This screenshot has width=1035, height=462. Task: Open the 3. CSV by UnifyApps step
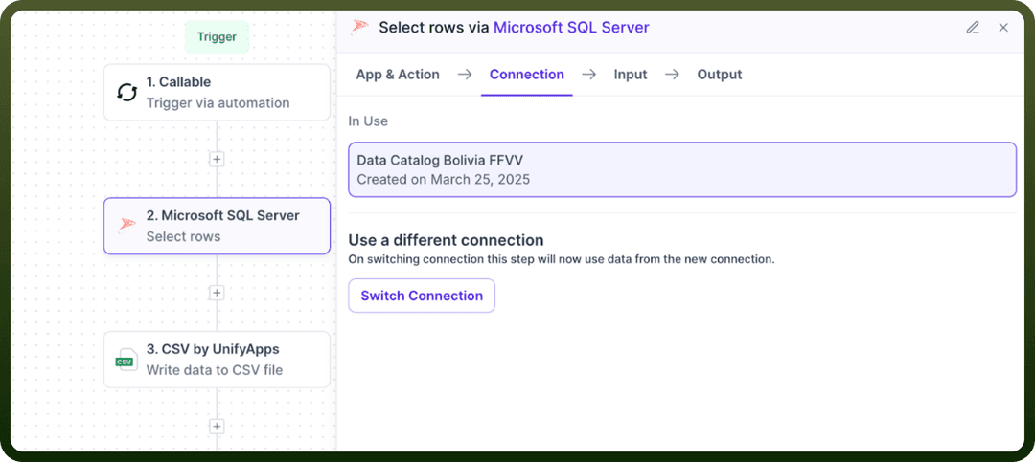[x=217, y=360]
